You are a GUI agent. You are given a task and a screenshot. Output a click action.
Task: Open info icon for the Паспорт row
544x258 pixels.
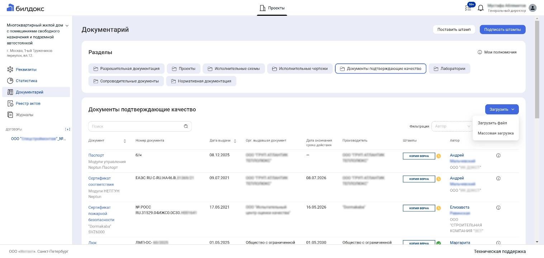click(x=498, y=156)
